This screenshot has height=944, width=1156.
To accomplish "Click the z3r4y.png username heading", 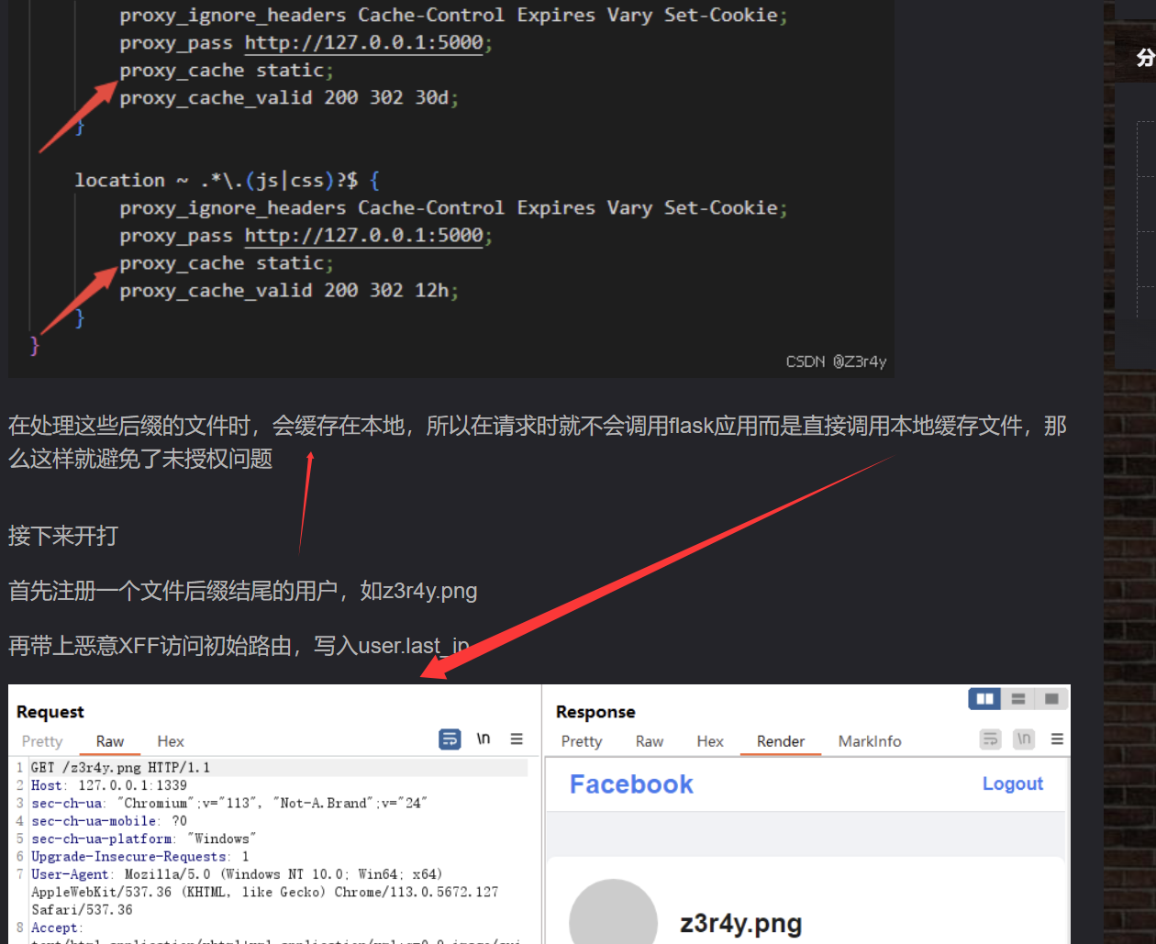I will coord(741,923).
